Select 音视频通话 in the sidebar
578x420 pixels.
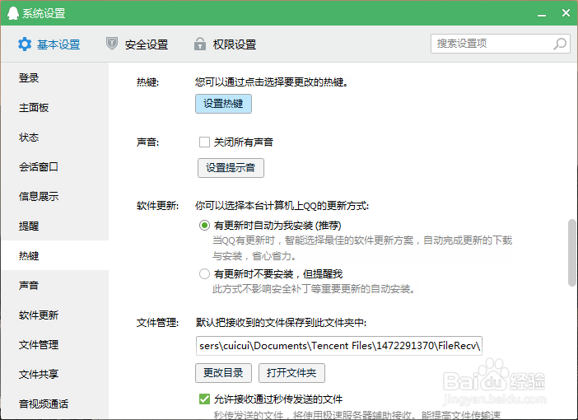[55, 404]
